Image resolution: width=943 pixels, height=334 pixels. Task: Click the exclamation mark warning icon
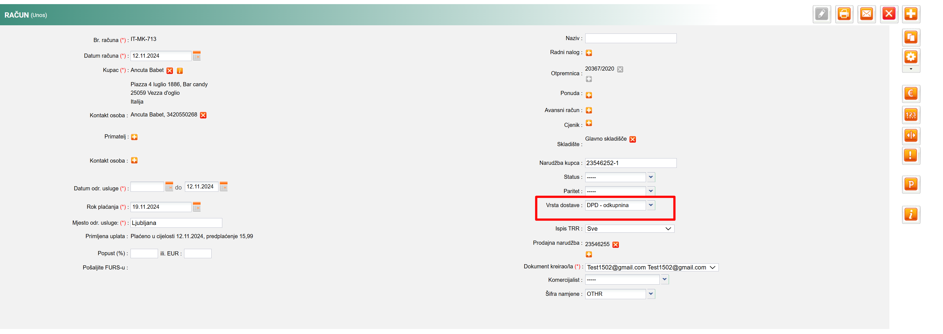[910, 155]
